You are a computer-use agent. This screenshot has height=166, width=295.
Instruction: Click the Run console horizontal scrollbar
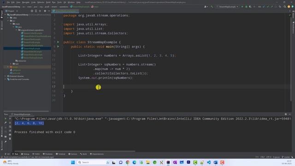75,151
